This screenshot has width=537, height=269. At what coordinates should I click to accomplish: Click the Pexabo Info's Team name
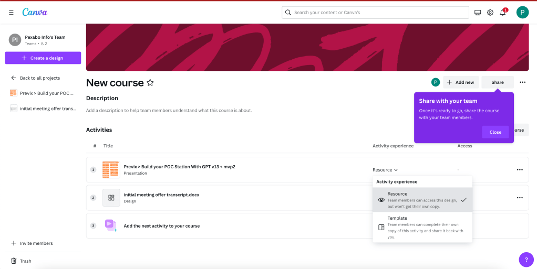45,37
